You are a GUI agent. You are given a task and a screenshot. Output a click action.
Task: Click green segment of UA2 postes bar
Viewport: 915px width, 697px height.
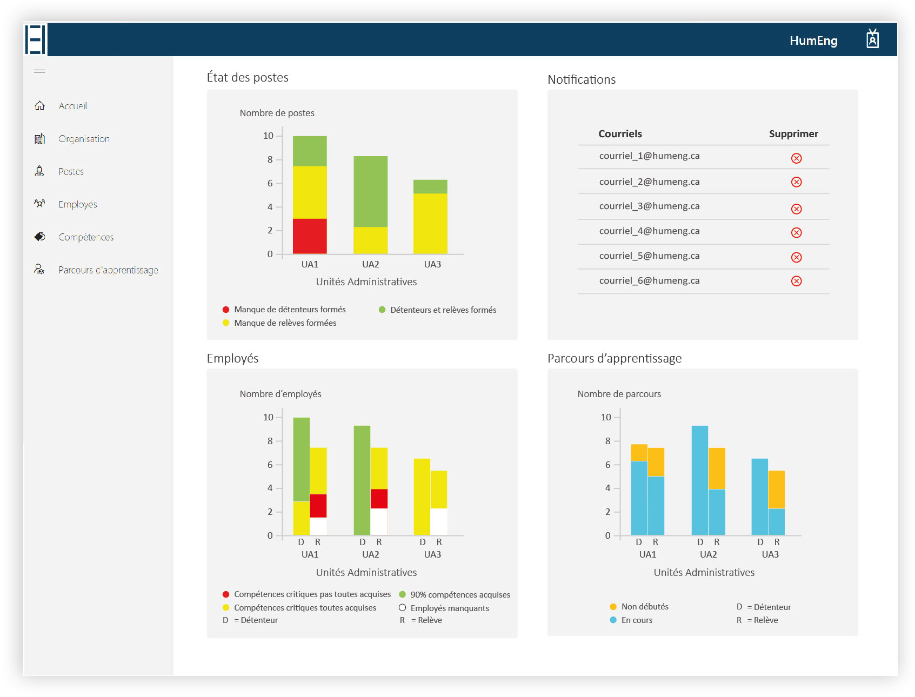click(370, 191)
